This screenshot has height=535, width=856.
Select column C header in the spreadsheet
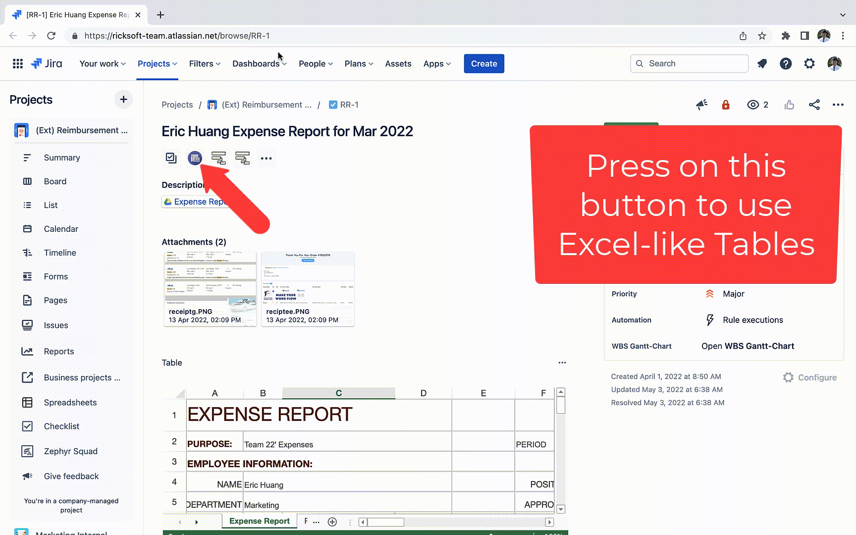tap(339, 393)
